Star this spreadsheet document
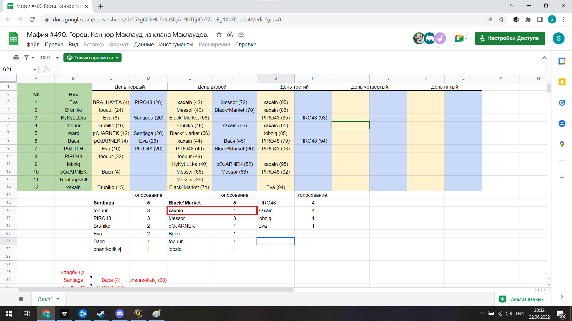572x321 pixels. 219,34
